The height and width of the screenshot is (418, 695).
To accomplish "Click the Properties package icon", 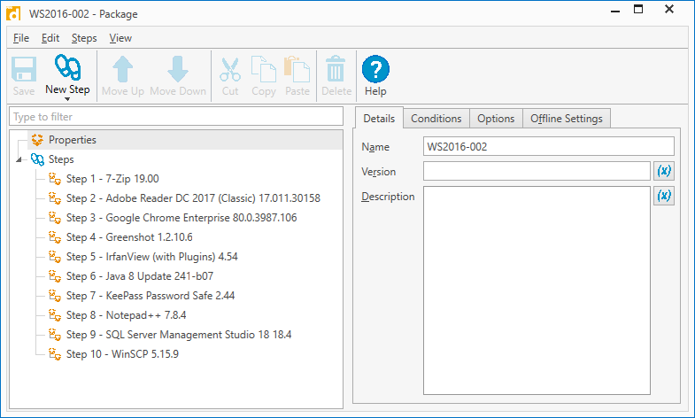I will point(37,140).
